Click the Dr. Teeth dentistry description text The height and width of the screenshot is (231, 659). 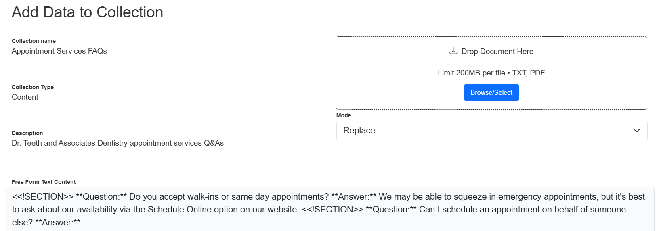(118, 143)
